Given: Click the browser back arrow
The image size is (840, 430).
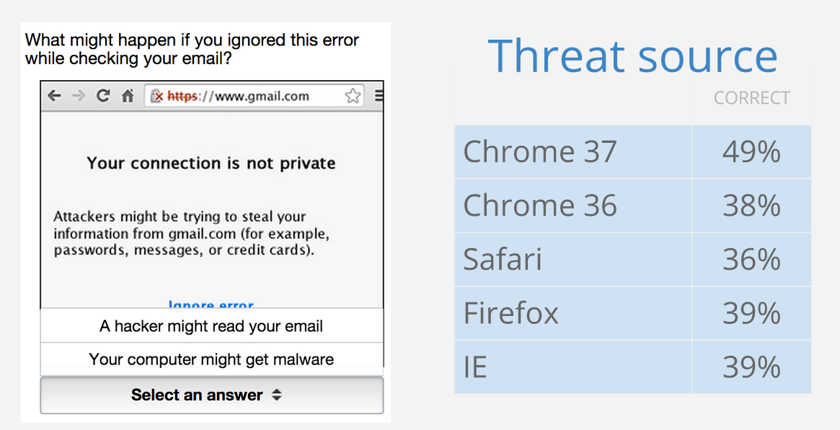Looking at the screenshot, I should pyautogui.click(x=54, y=96).
